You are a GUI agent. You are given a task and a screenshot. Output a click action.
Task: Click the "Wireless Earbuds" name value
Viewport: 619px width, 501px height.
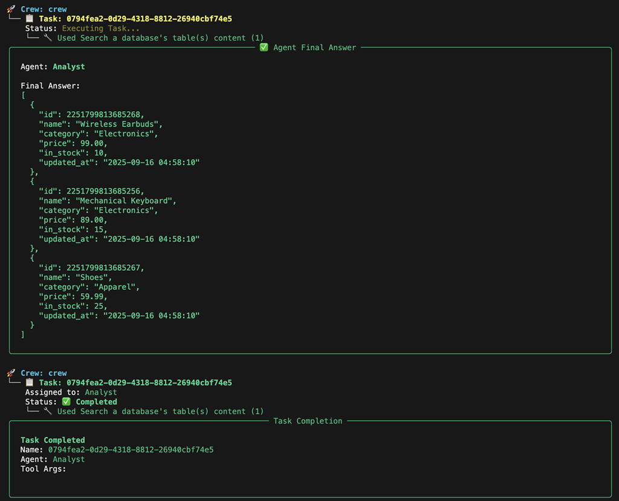click(x=117, y=124)
